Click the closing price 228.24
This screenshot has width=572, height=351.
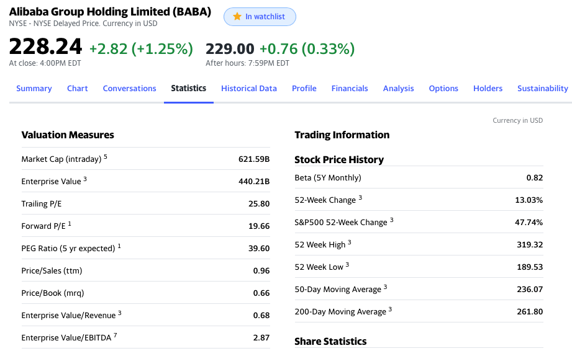pos(45,47)
